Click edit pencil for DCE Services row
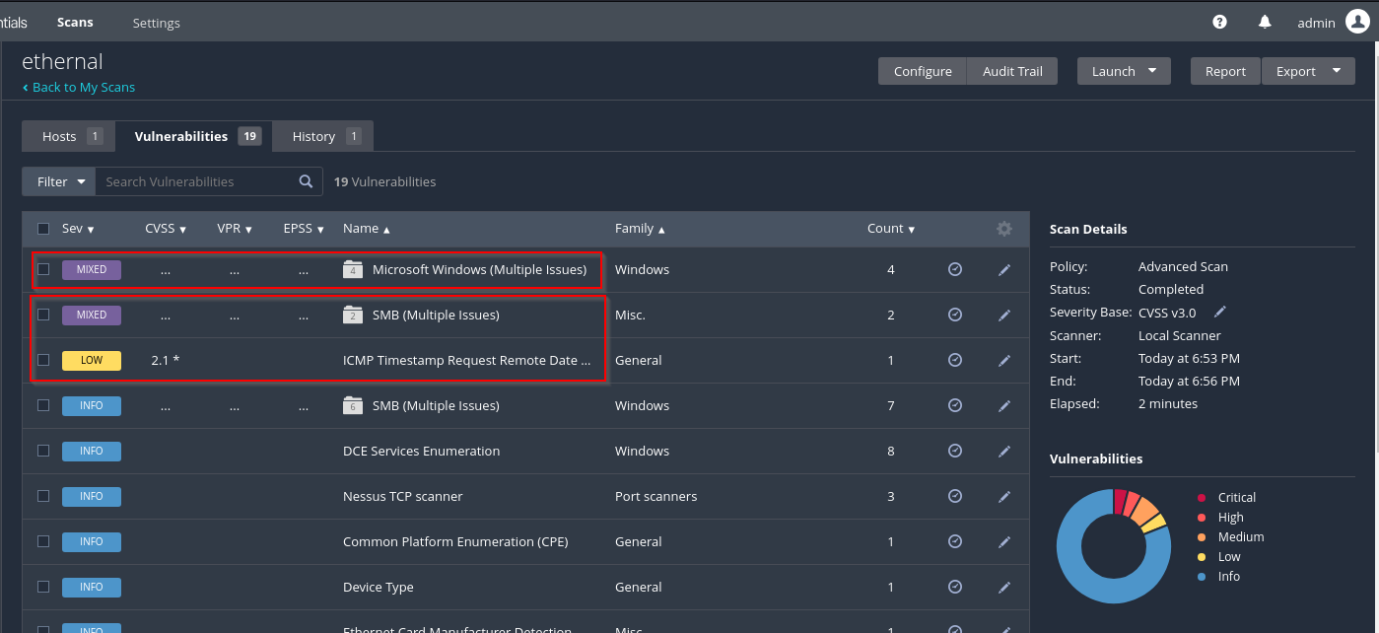 (x=1004, y=451)
